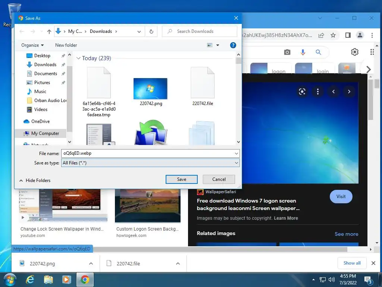This screenshot has height=287, width=382.
Task: Click Show all downloads
Action: [x=352, y=263]
